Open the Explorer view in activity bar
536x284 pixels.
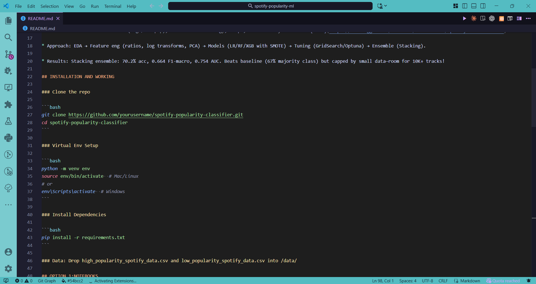click(x=8, y=21)
